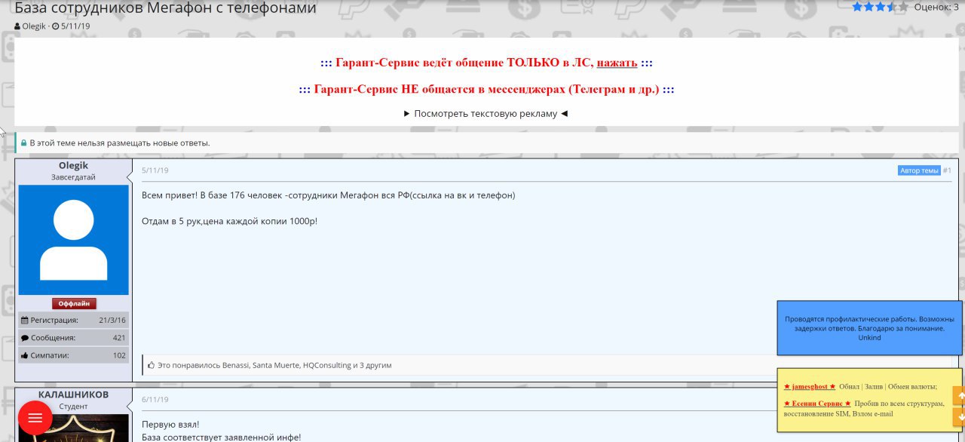Click the notice 'В этой теме нельзя размещать новые ответы.'

[x=120, y=143]
